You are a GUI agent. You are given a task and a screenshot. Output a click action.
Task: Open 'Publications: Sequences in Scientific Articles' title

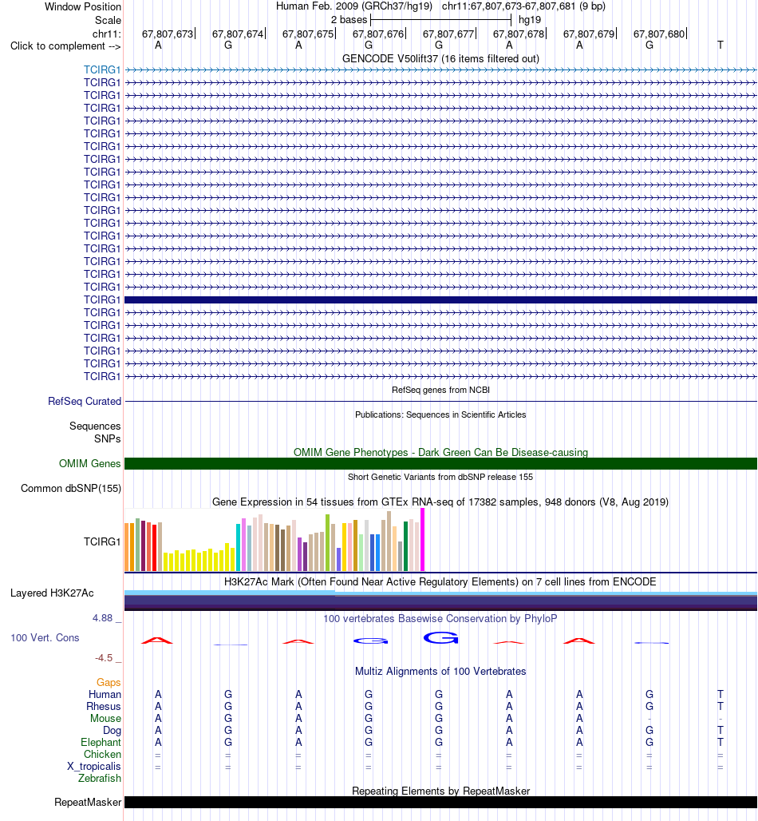pos(440,414)
